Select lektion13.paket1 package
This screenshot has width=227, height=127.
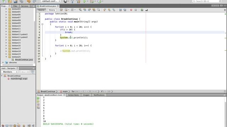(20, 34)
